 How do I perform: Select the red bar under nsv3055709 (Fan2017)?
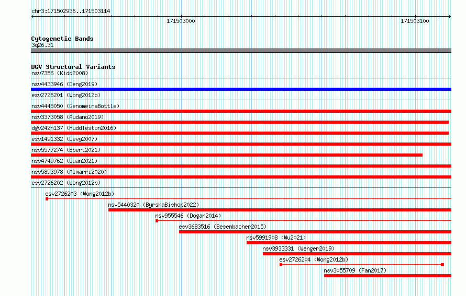click(387, 276)
